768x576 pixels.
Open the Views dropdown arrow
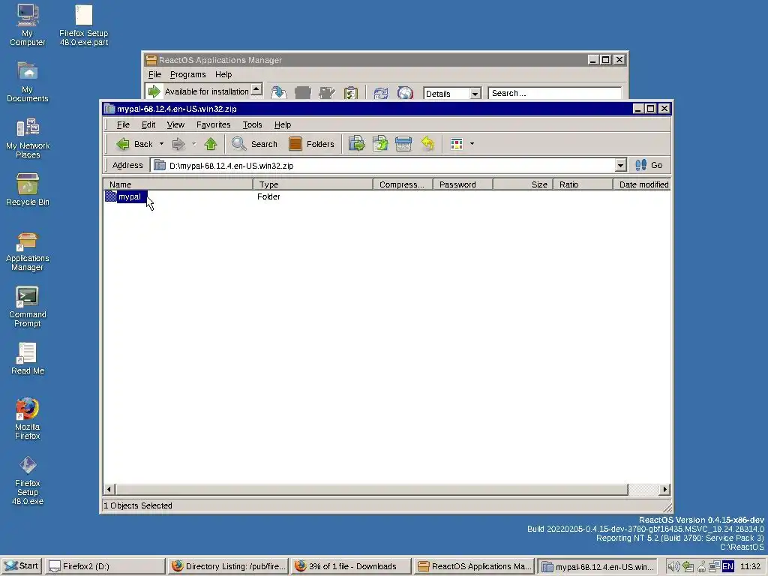click(x=472, y=144)
